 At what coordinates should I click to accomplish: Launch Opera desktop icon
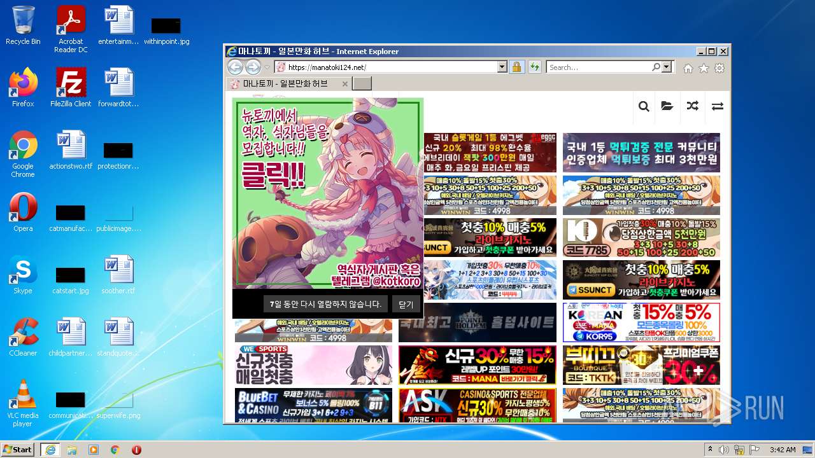(23, 212)
